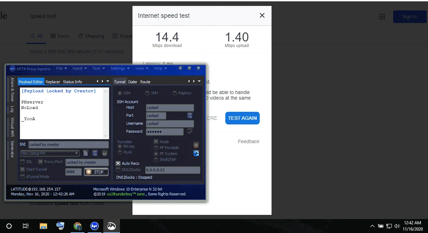Click the new-document icon beside the setup dropdown

coord(86,153)
